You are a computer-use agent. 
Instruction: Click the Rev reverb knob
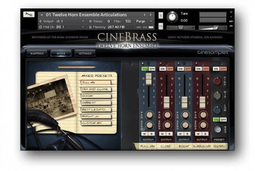[218, 130]
